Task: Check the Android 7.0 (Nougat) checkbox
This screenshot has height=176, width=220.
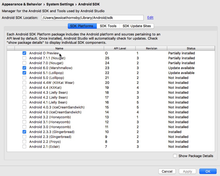Action: click(x=24, y=63)
